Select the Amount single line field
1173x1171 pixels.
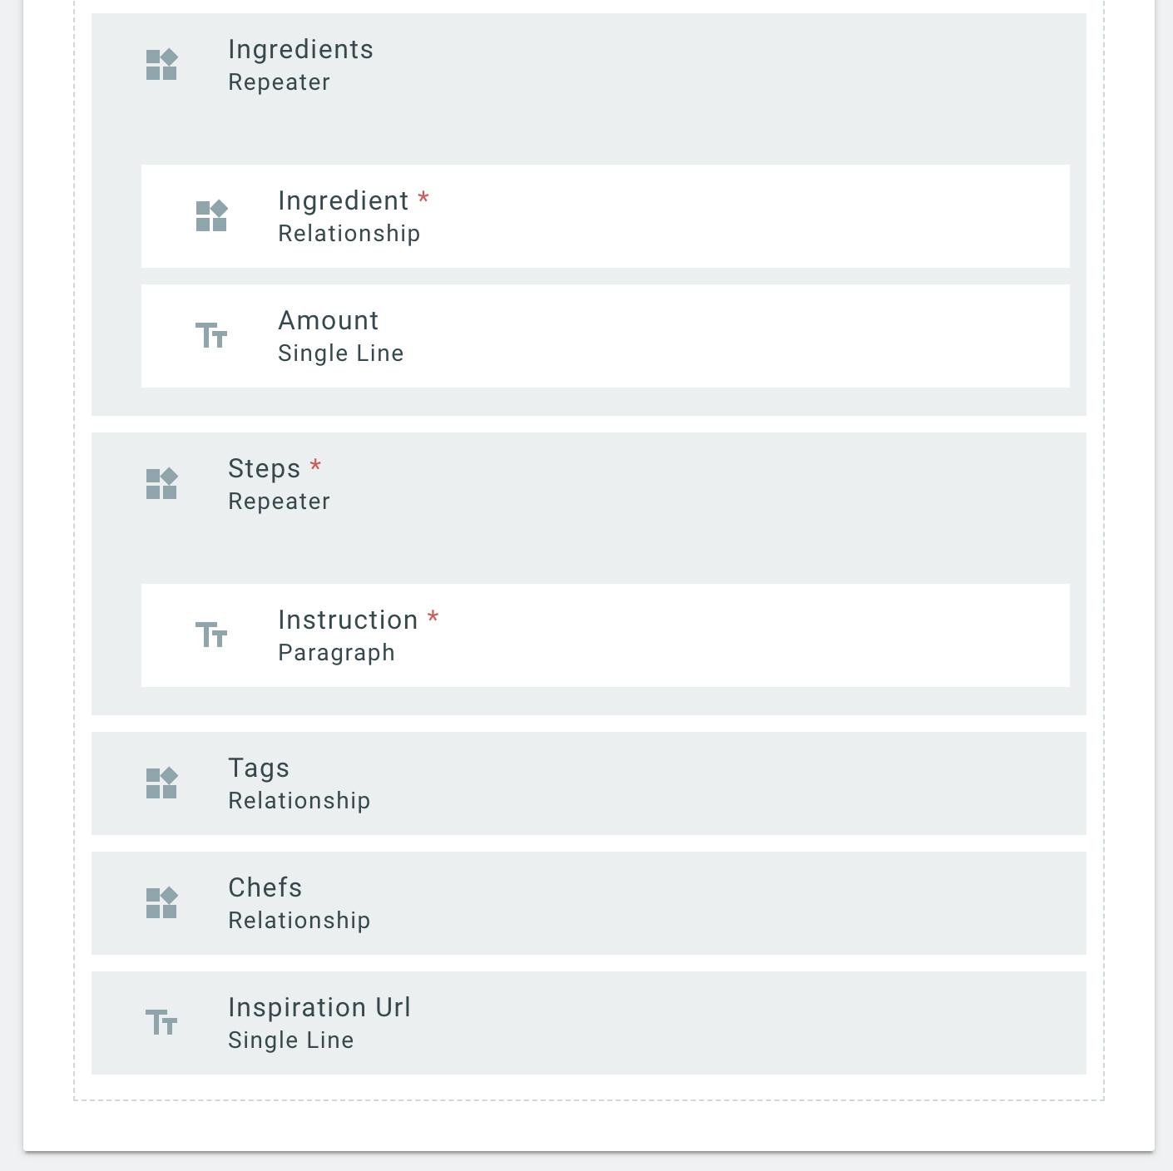pyautogui.click(x=606, y=336)
